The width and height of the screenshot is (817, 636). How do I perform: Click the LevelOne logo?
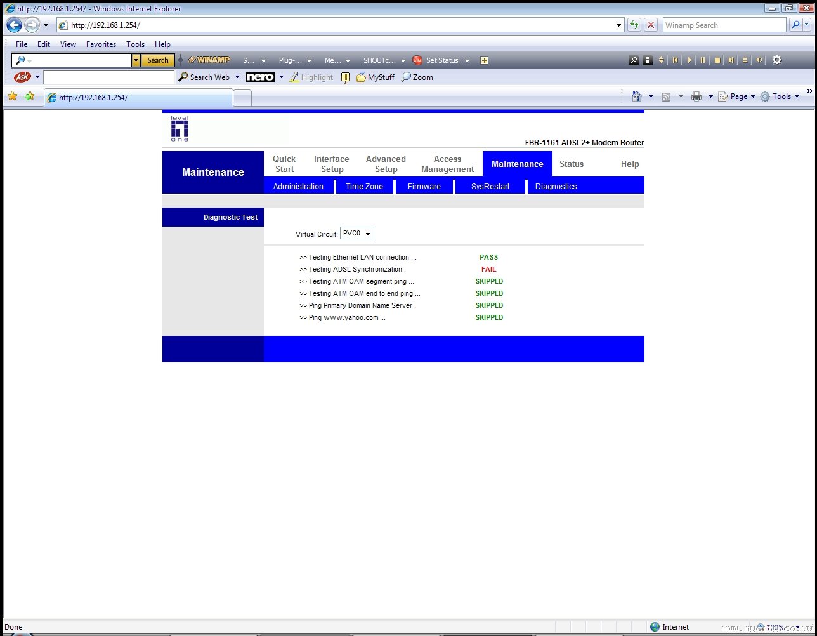(180, 129)
